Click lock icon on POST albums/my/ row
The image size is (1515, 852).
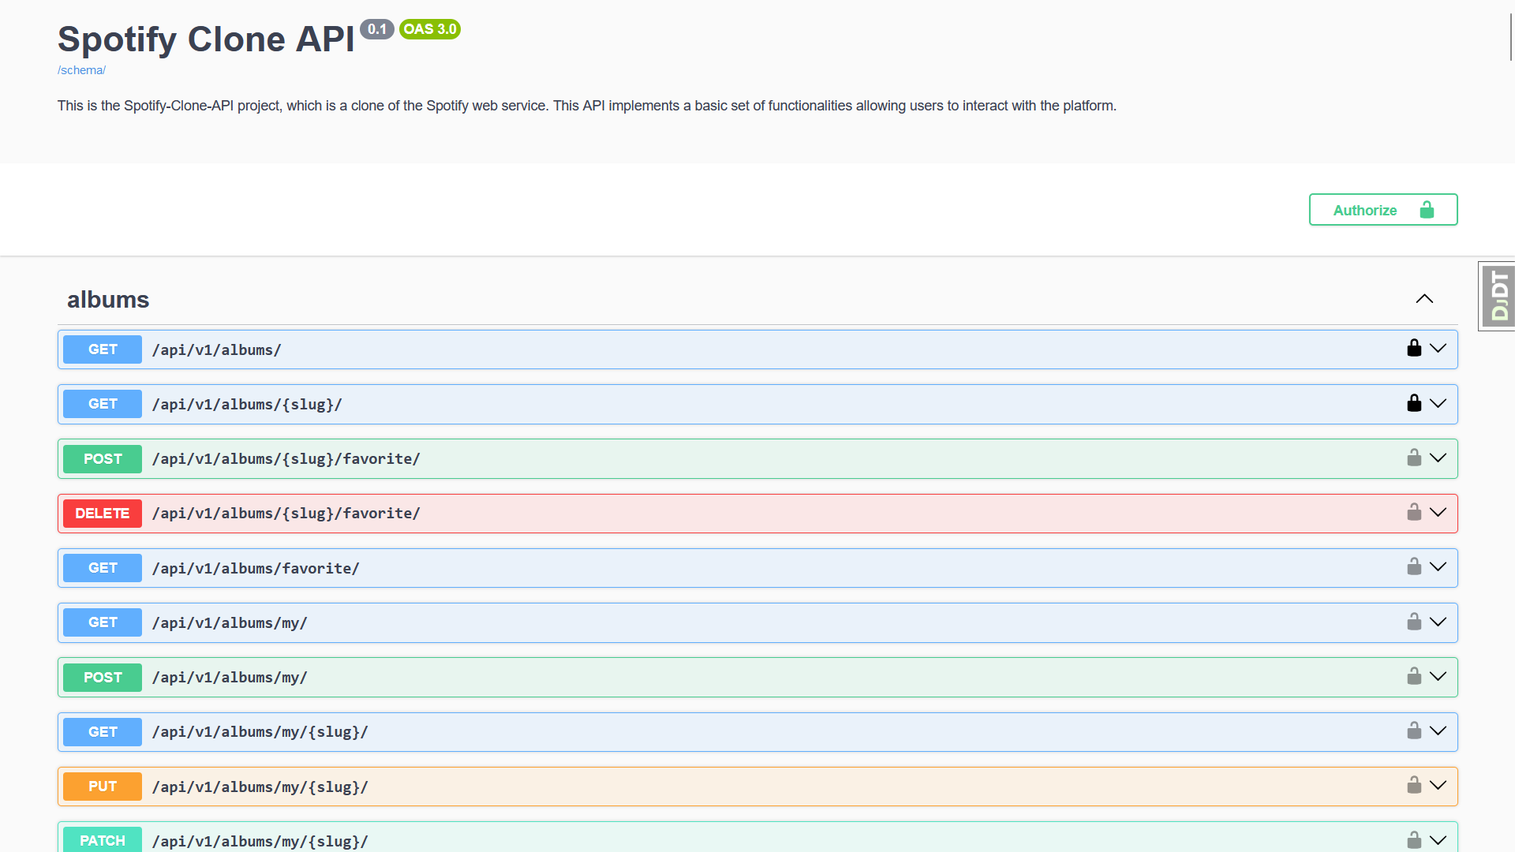point(1414,676)
